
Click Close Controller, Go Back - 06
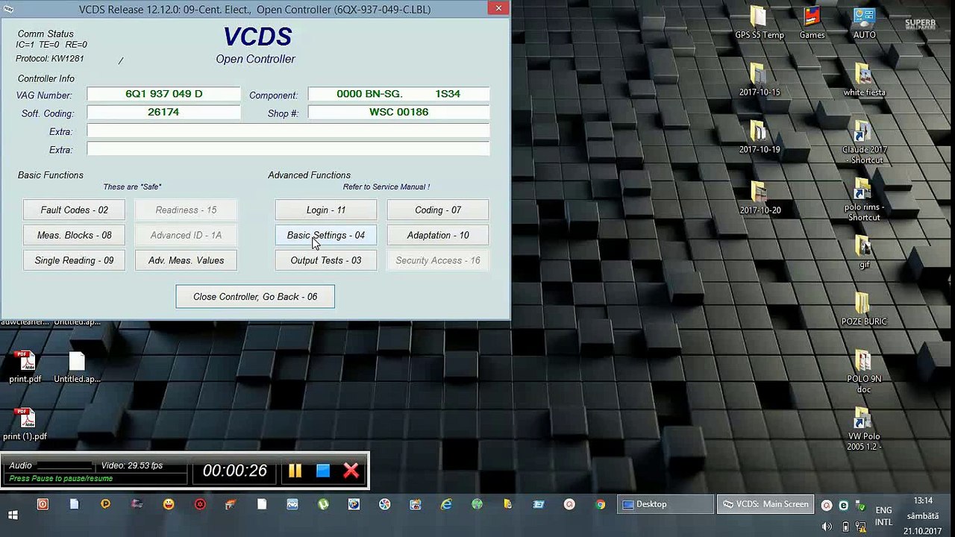tap(255, 297)
